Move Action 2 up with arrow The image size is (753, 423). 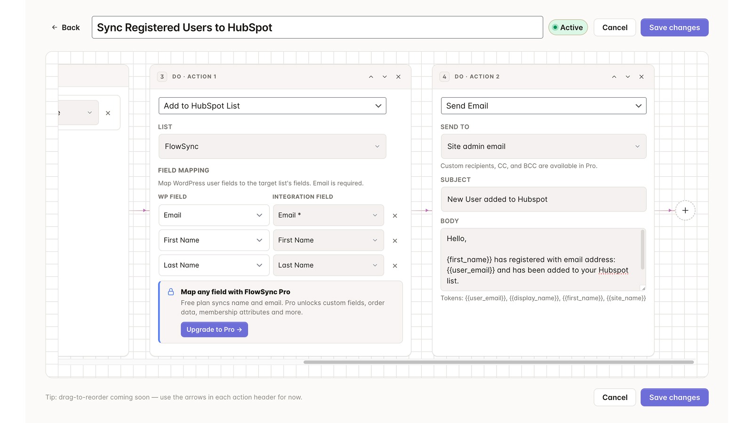click(x=614, y=77)
